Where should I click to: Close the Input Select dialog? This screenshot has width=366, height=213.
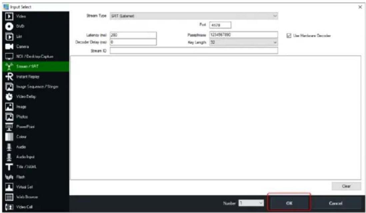360,7
